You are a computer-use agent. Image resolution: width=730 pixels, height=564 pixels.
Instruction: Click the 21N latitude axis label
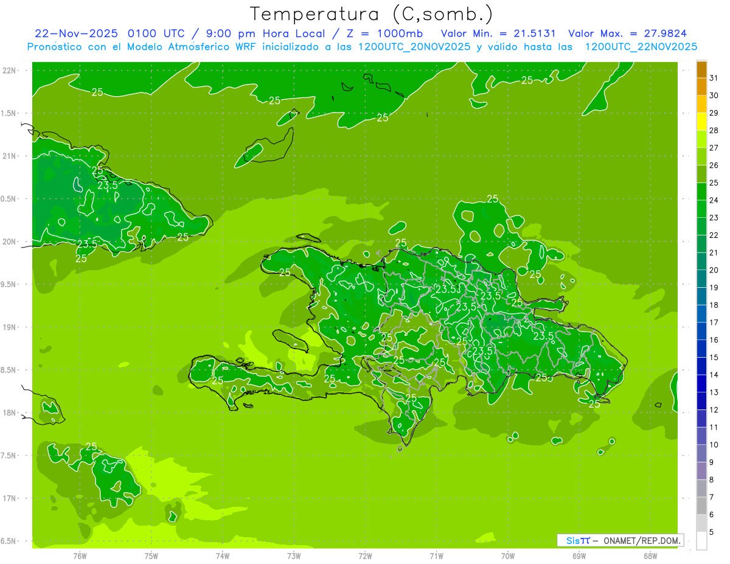(10, 156)
